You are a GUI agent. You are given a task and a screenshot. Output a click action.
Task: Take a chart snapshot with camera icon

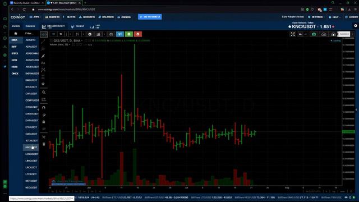pos(314,34)
